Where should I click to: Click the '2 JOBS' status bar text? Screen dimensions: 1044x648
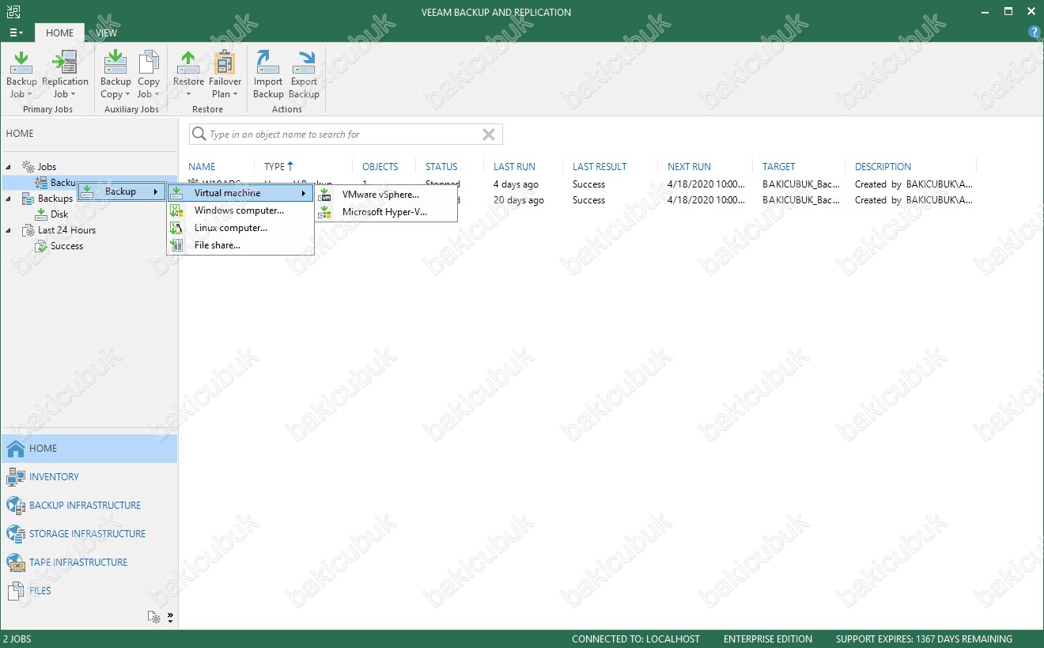[x=17, y=639]
